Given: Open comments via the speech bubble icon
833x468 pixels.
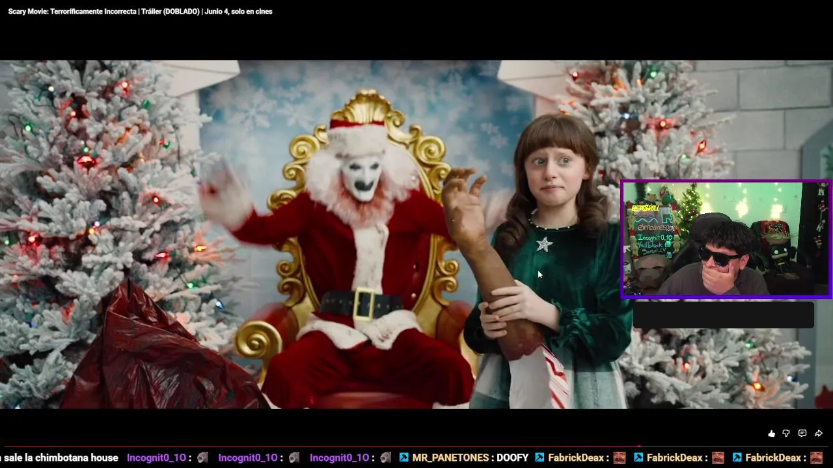Looking at the screenshot, I should 802,434.
